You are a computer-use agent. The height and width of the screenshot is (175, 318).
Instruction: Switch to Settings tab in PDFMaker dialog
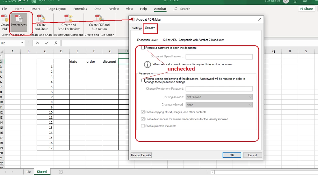click(137, 28)
